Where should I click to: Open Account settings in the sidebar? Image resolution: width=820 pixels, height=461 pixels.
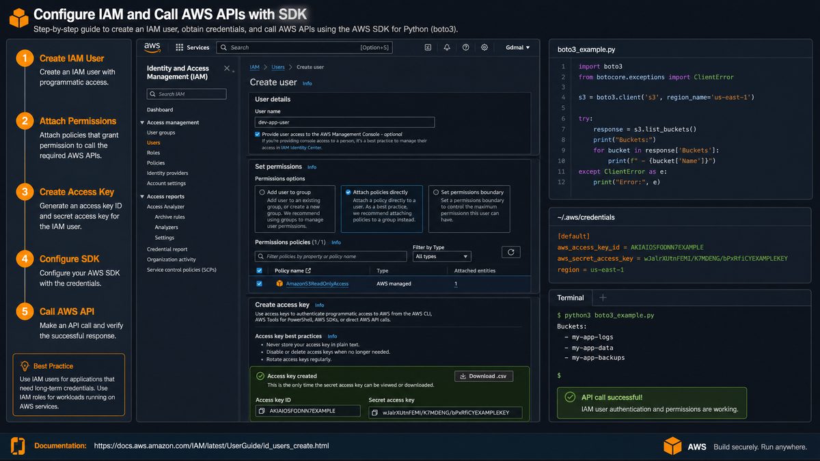166,184
